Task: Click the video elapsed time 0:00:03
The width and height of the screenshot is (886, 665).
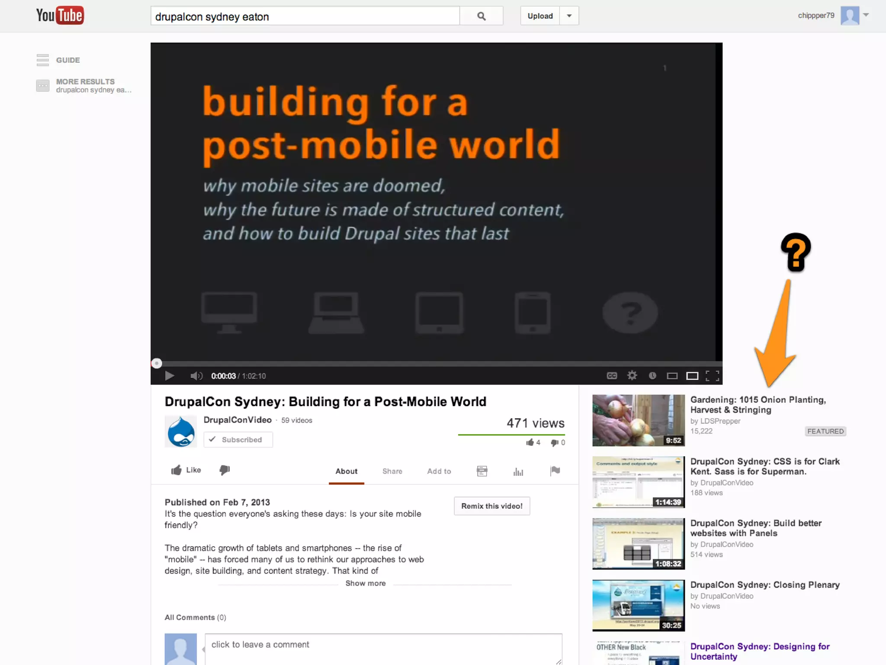Action: click(223, 376)
